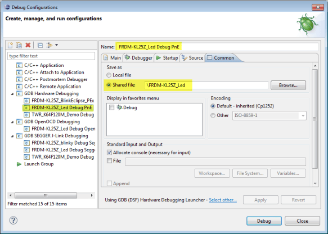
Task: Switch to the Common tab
Action: pyautogui.click(x=221, y=58)
